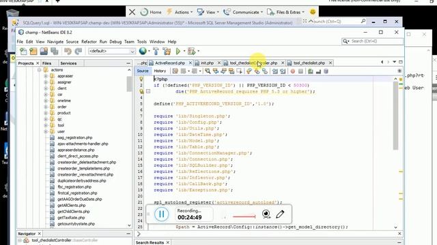The image size is (437, 245).
Task: Open the remote View menu
Action: point(208,12)
